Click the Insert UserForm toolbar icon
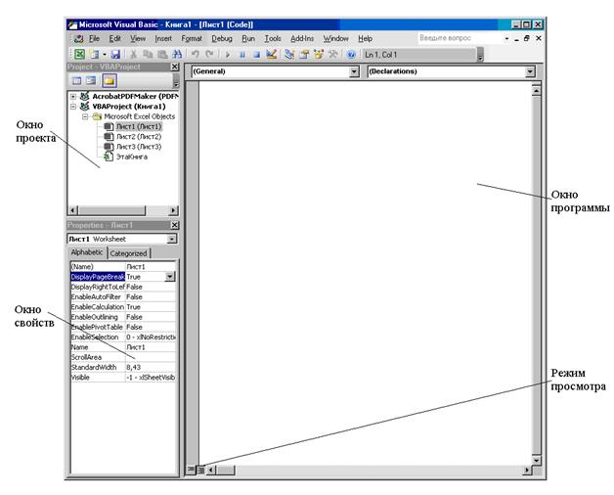 [95, 55]
